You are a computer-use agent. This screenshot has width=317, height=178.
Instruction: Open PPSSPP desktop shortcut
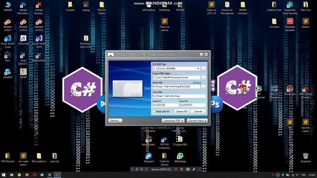click(x=180, y=6)
